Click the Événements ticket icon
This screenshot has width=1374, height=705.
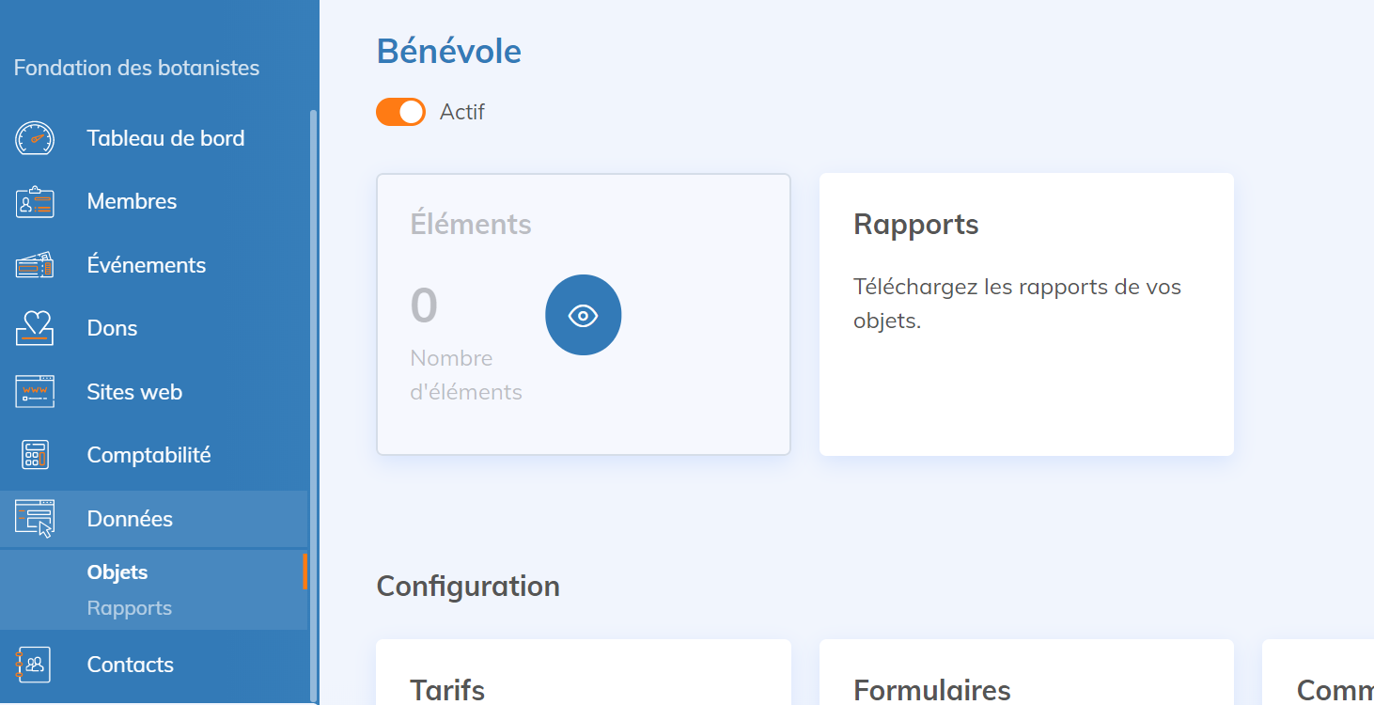pyautogui.click(x=35, y=266)
